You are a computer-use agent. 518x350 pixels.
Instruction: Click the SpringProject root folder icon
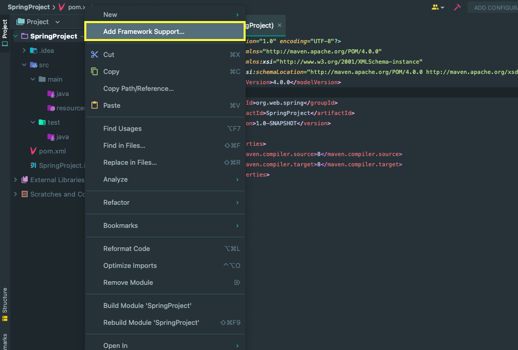click(x=25, y=36)
